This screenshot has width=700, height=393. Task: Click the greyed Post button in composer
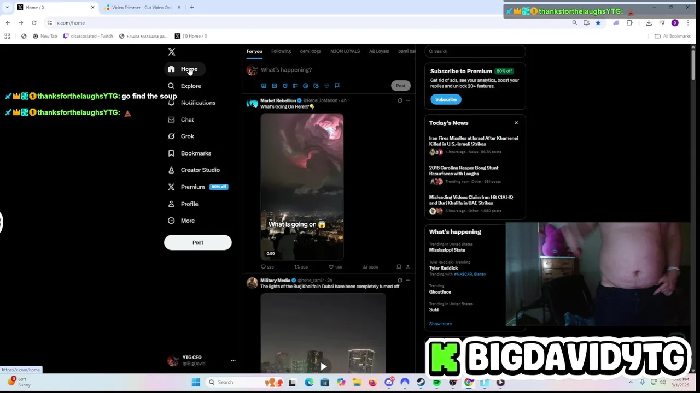tap(401, 86)
